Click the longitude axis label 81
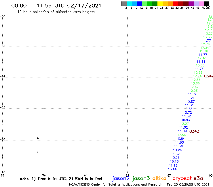This screenshot has width=213, height=187. coord(85,175)
